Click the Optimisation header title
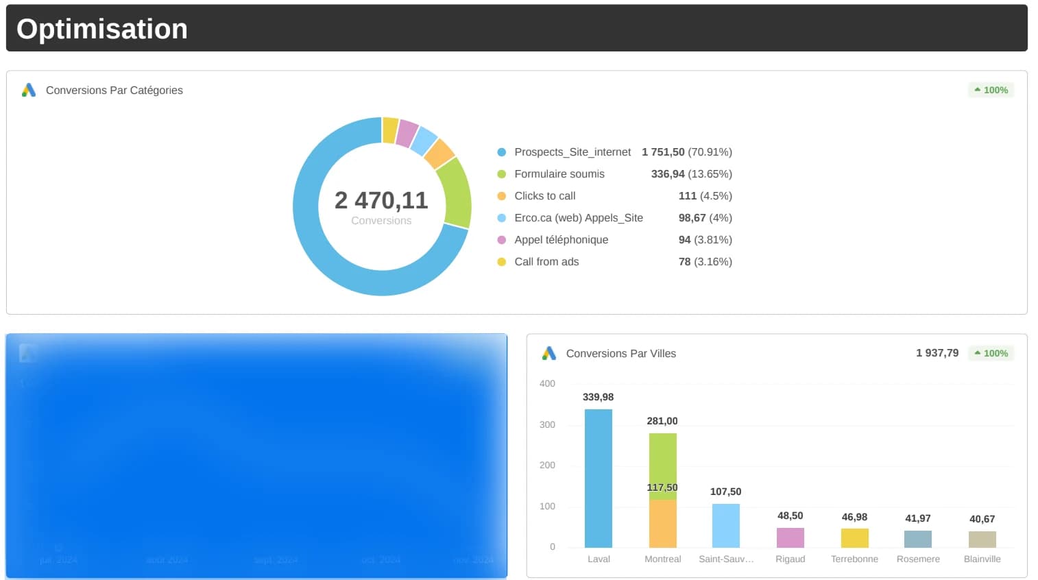The image size is (1038, 580). click(x=102, y=29)
